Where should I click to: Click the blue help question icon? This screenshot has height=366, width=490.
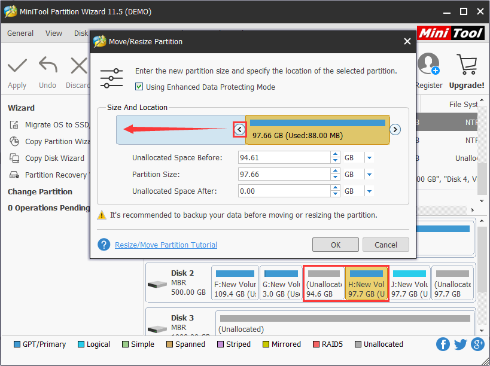click(x=104, y=245)
